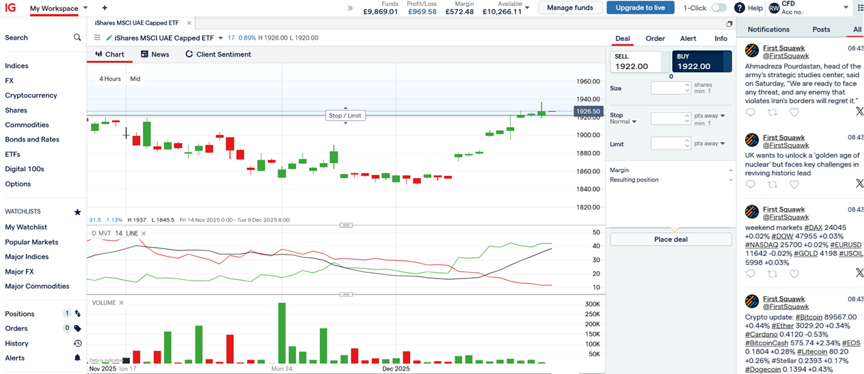Open the 4 Hours timeframe selector
This screenshot has width=864, height=374.
tap(109, 78)
